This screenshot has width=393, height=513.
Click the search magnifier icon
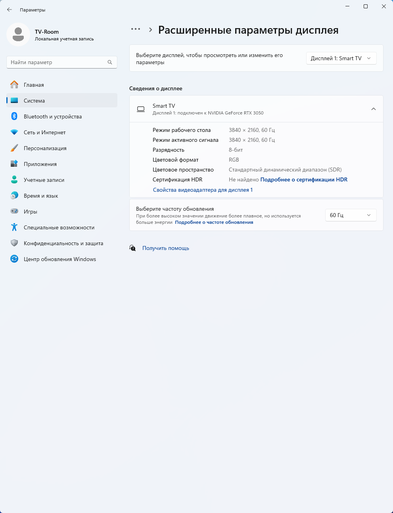pos(110,62)
